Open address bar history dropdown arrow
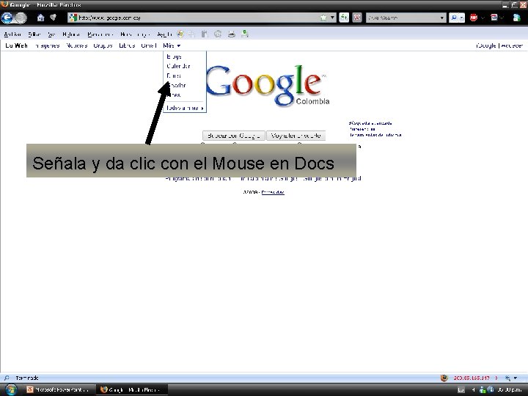The image size is (528, 396). [332, 18]
